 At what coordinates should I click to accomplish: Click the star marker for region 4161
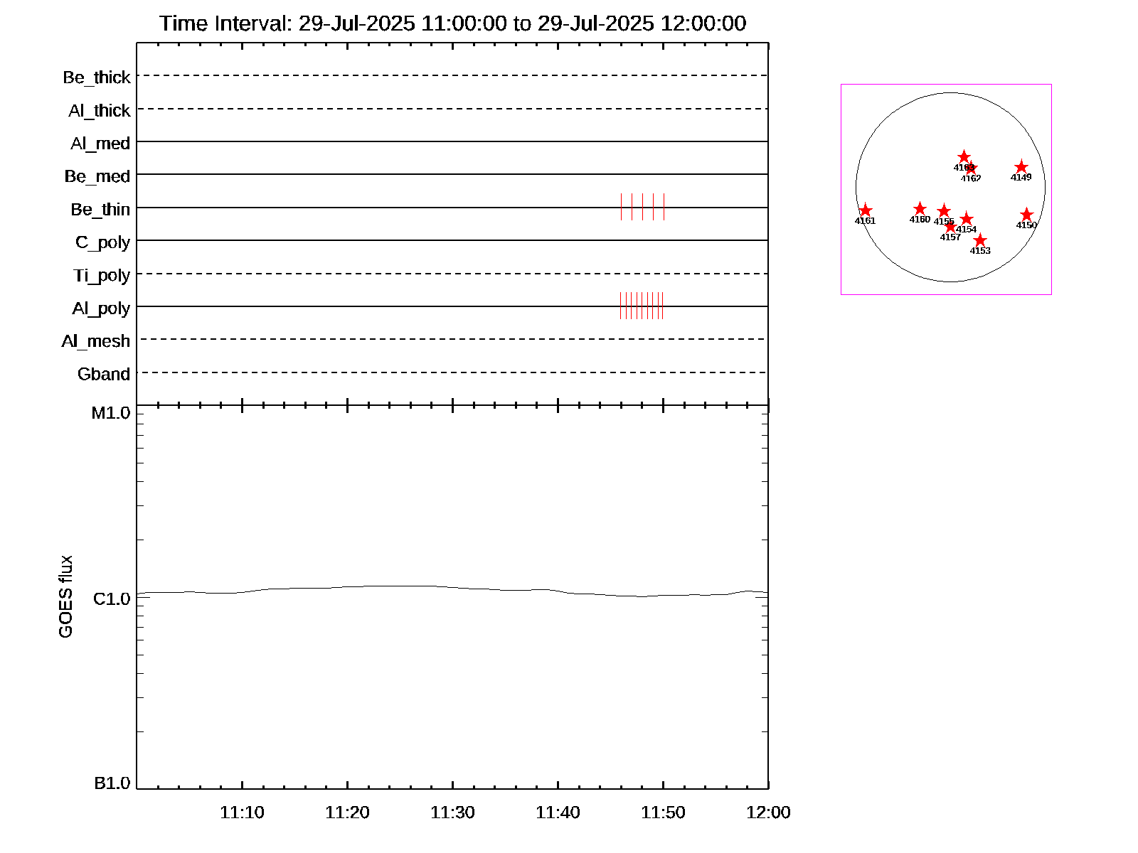pos(865,210)
